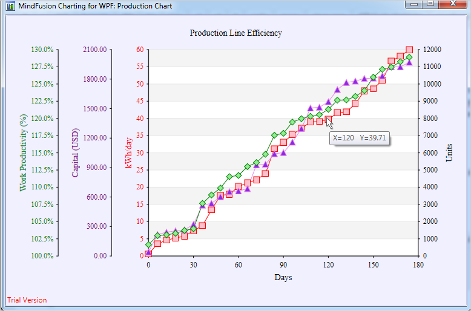Click the 2000 tick on Units axis
The image size is (471, 311).
pyautogui.click(x=430, y=221)
